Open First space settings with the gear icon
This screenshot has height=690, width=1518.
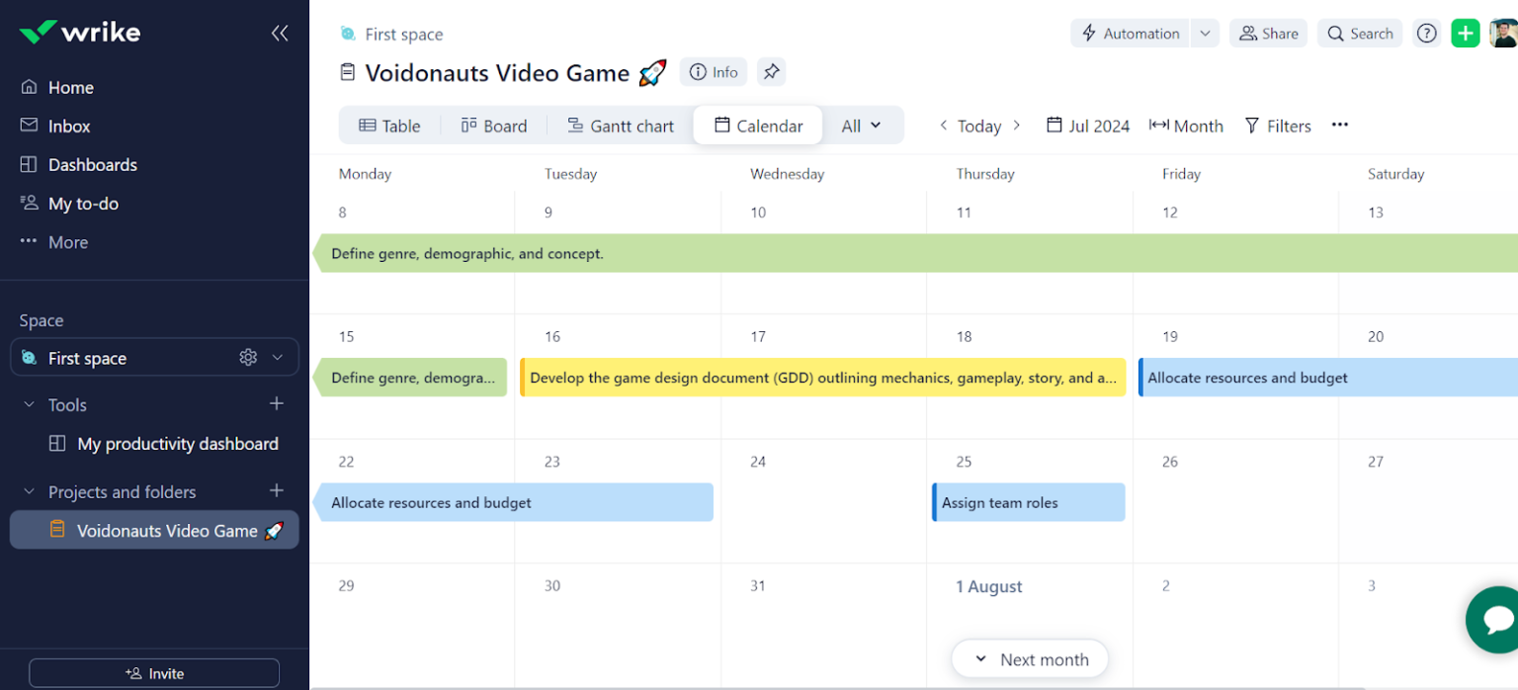pos(248,358)
